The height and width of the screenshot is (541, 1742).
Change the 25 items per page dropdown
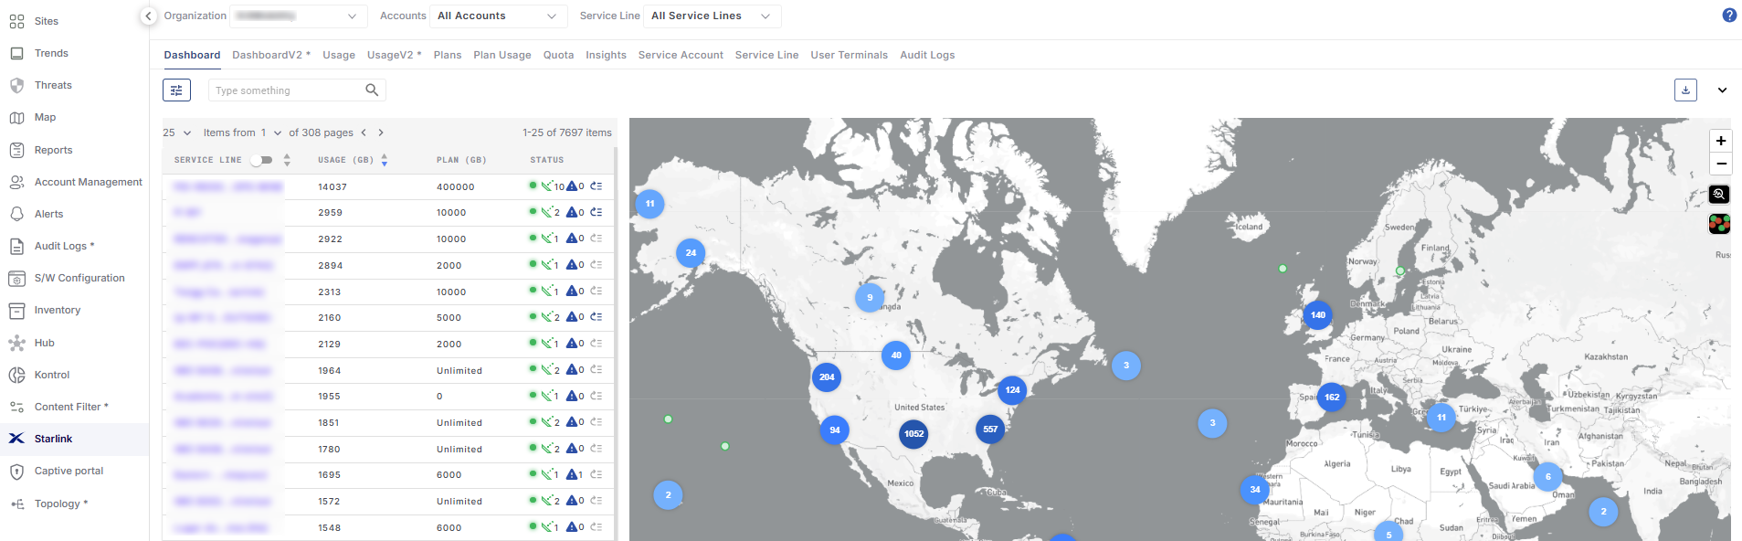pos(177,133)
